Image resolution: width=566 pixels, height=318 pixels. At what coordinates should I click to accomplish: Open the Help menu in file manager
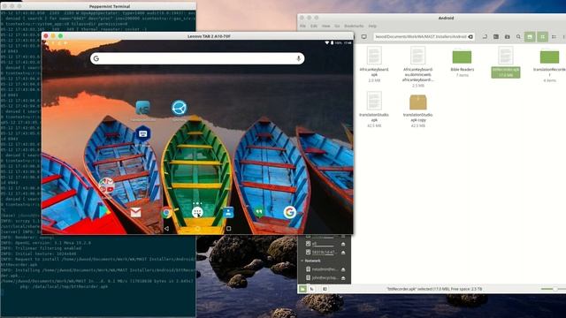372,26
